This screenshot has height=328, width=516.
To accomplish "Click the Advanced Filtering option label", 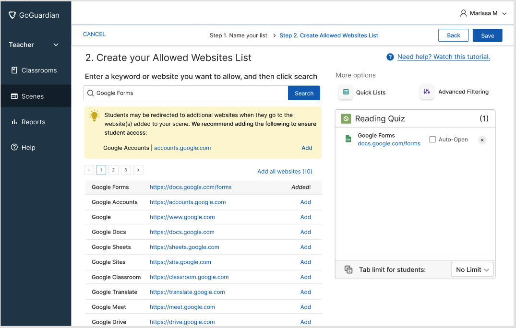I will pyautogui.click(x=463, y=92).
